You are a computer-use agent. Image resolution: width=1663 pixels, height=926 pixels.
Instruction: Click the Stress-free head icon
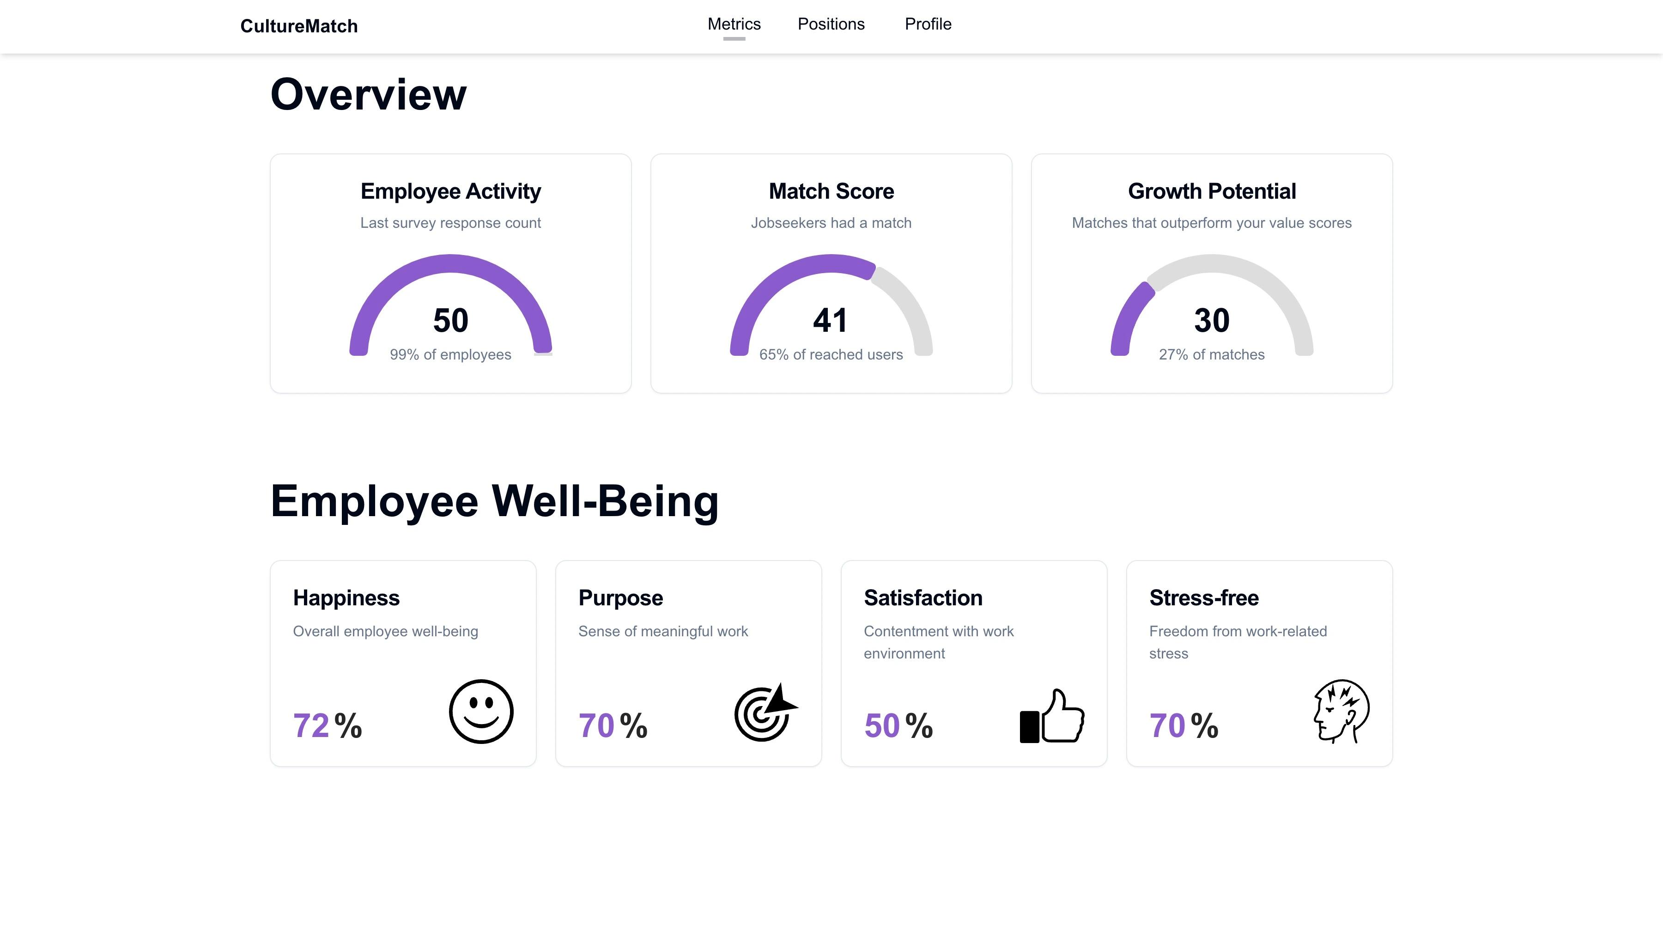coord(1341,711)
